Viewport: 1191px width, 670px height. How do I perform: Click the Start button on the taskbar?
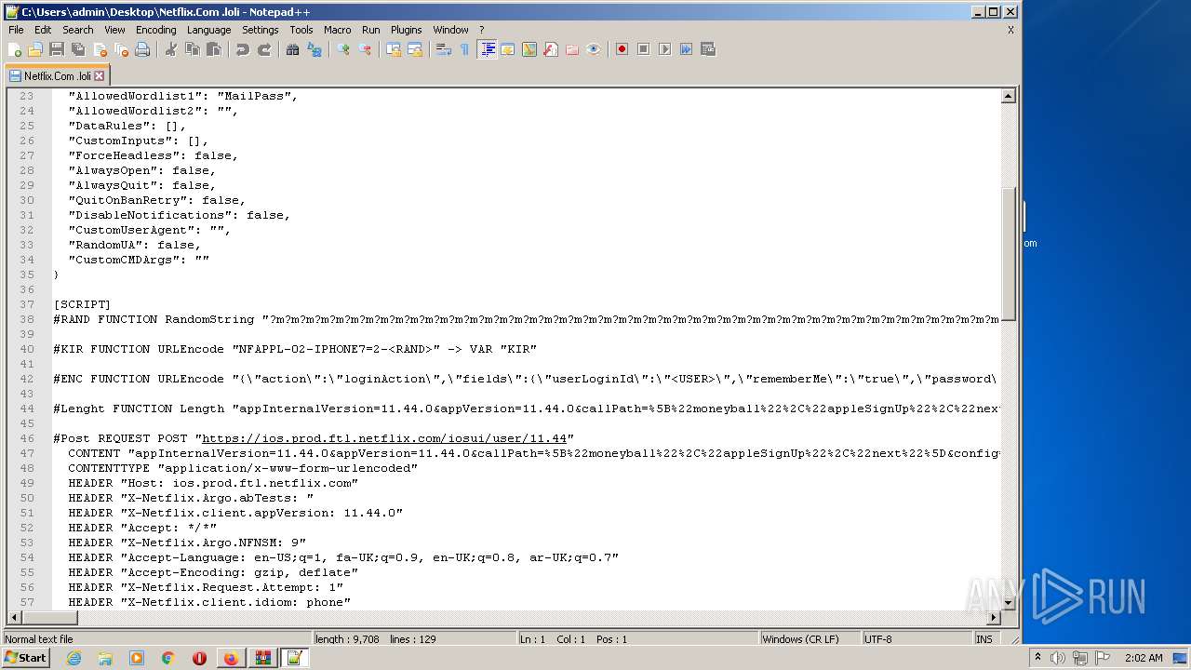[26, 658]
